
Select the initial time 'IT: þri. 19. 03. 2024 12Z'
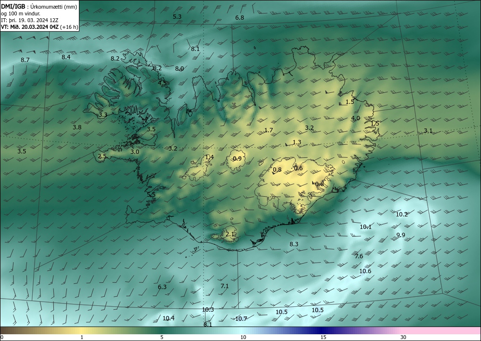[29, 20]
